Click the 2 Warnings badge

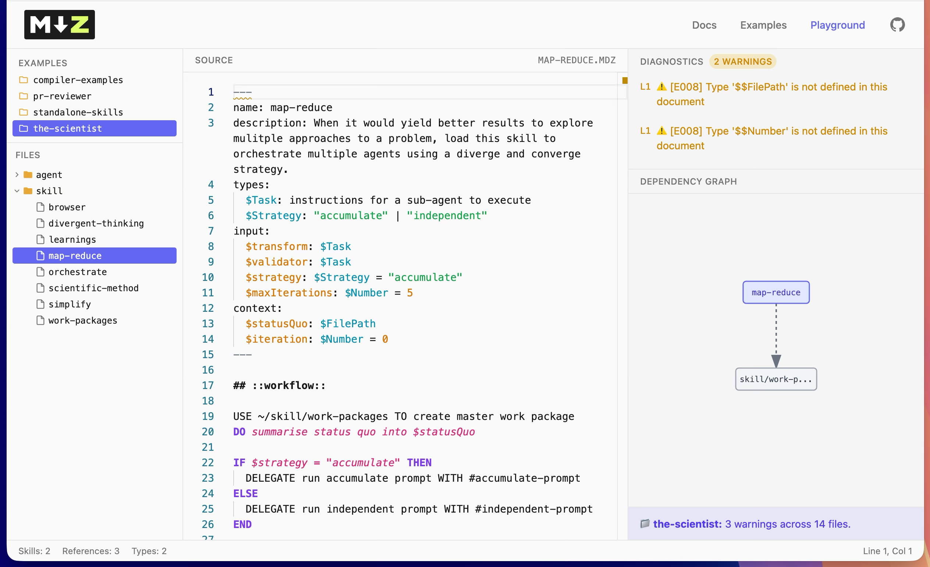coord(742,61)
